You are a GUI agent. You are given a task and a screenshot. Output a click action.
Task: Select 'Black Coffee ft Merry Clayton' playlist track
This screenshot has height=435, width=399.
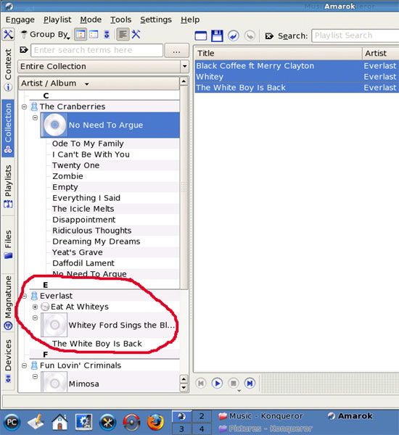coord(297,66)
